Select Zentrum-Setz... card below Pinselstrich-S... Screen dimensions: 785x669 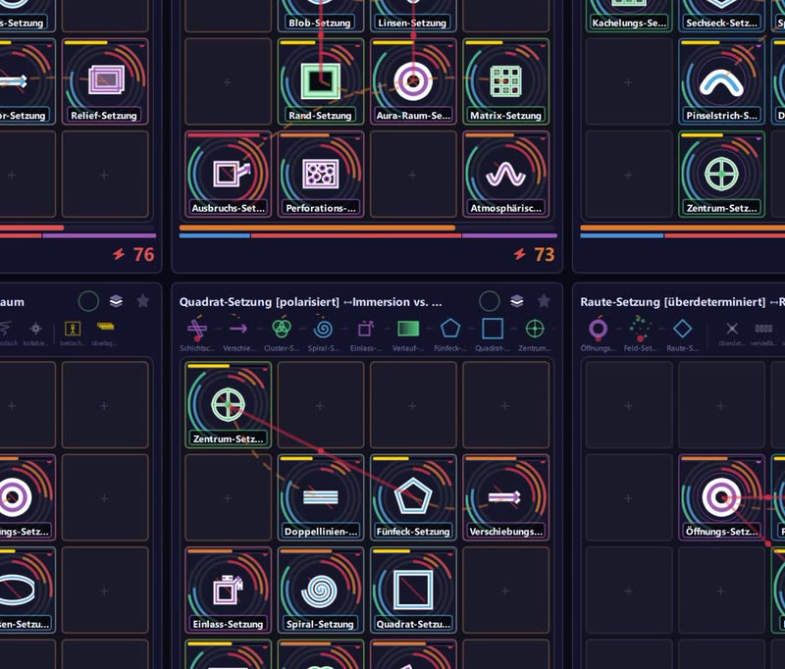click(x=721, y=175)
